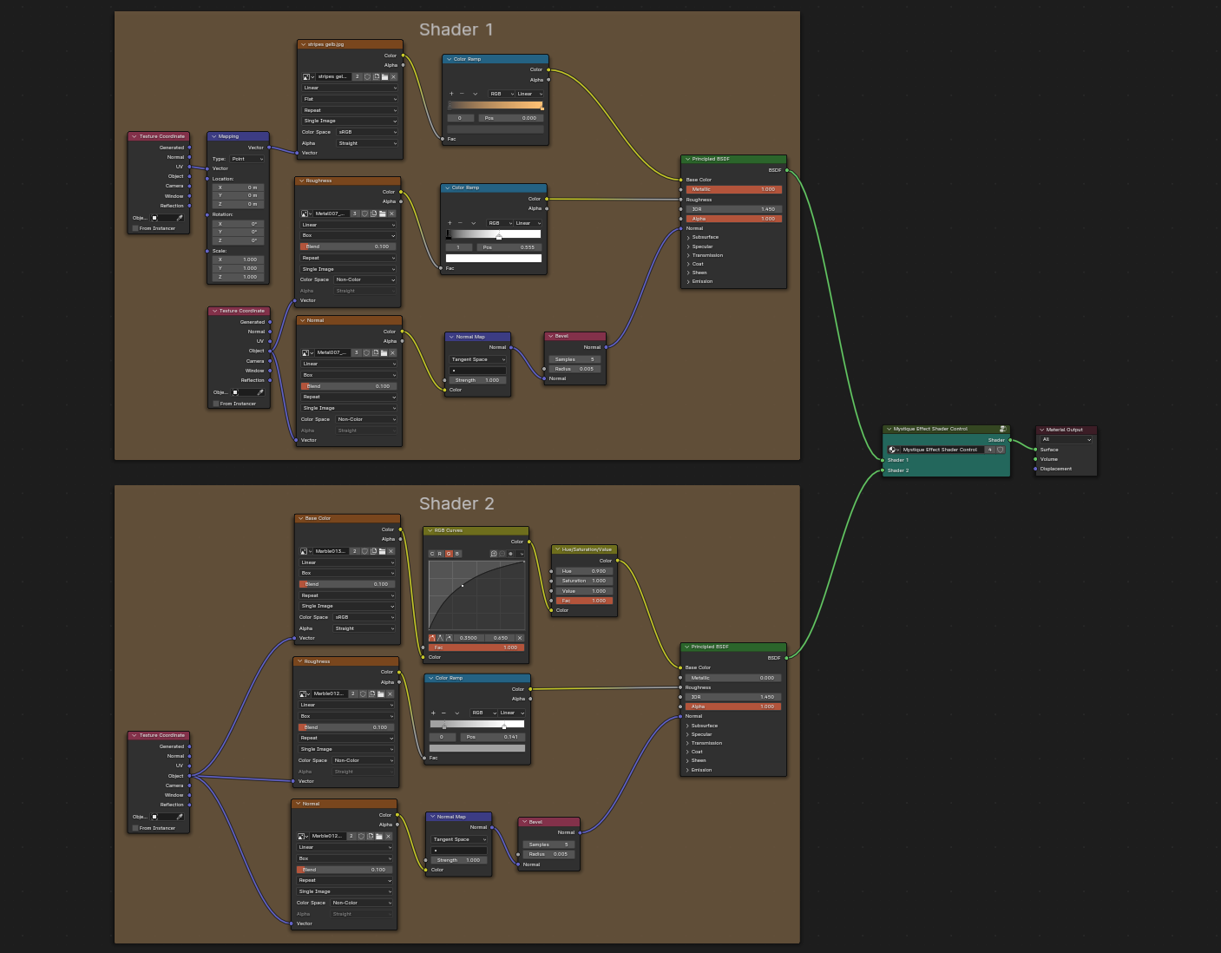
Task: Click the eyedropper in Shader 2 Texture Coordinate node
Action: click(180, 817)
